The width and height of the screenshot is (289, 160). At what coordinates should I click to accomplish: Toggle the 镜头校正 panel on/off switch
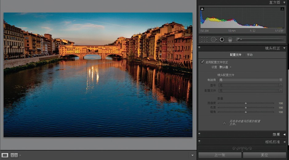(199, 48)
